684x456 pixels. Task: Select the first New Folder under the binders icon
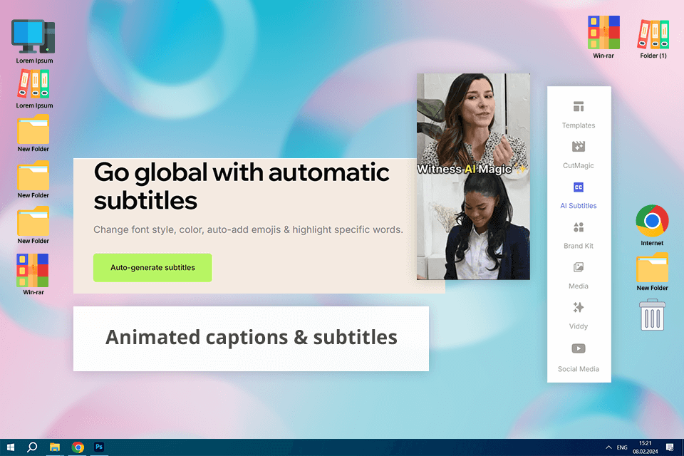[33, 129]
